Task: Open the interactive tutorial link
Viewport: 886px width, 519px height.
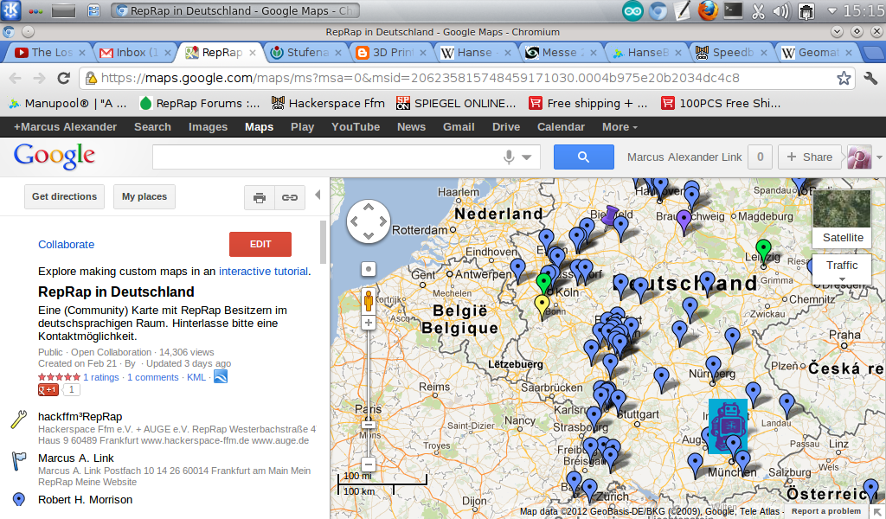Action: [263, 271]
